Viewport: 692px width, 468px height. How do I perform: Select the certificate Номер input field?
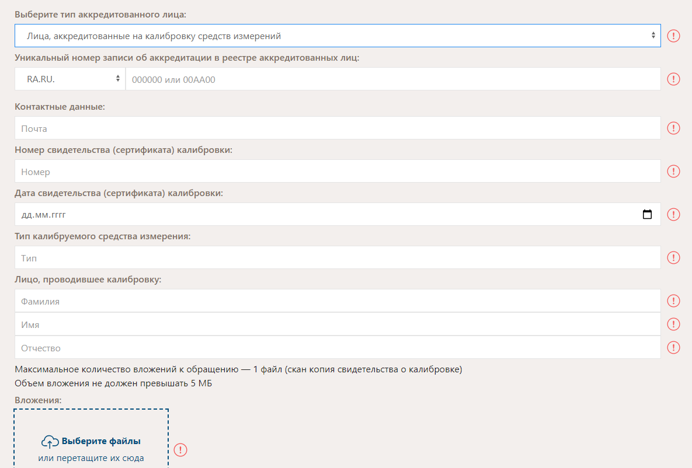click(337, 172)
